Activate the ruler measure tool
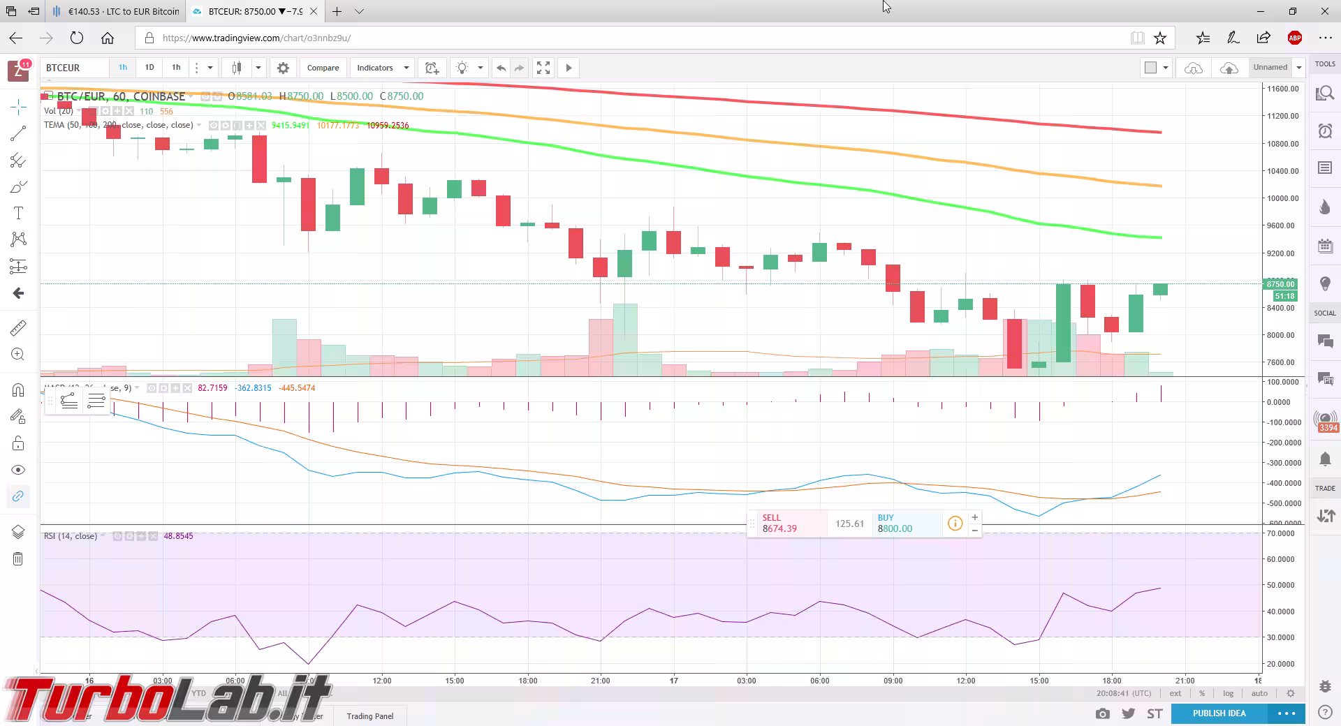This screenshot has width=1341, height=726. [18, 327]
